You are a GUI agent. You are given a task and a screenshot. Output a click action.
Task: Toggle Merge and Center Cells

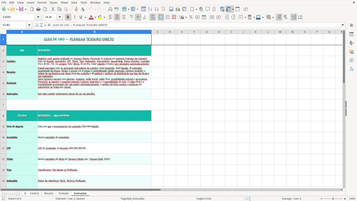coord(161,17)
